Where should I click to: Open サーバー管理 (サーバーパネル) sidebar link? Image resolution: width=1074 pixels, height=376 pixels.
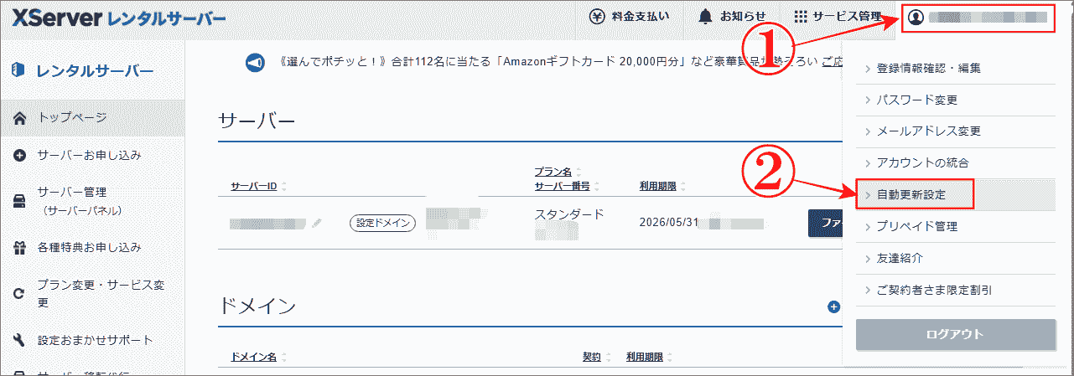pos(92,201)
